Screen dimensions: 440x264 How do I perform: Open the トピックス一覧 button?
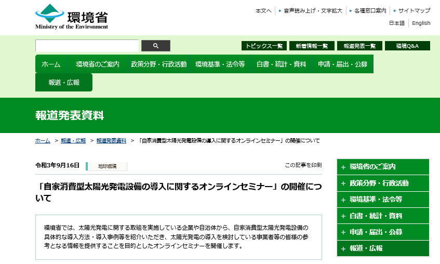[x=264, y=46]
